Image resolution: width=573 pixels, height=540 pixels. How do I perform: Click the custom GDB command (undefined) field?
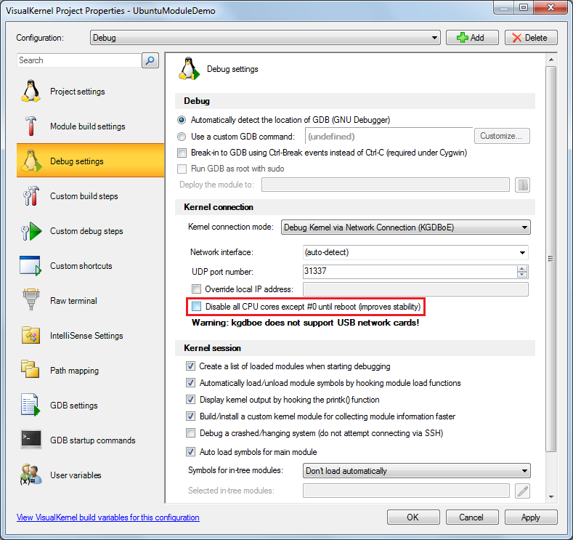(389, 137)
